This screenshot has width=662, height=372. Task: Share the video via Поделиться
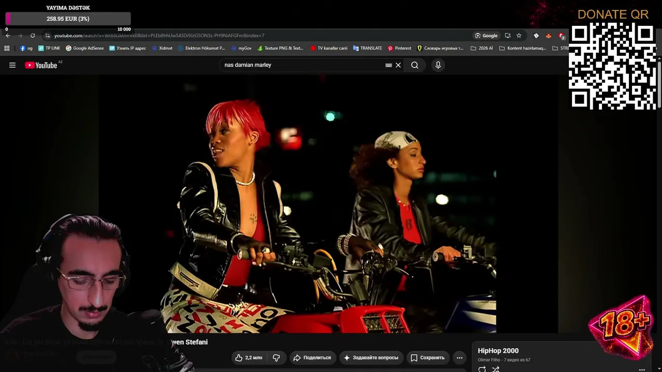tap(312, 358)
